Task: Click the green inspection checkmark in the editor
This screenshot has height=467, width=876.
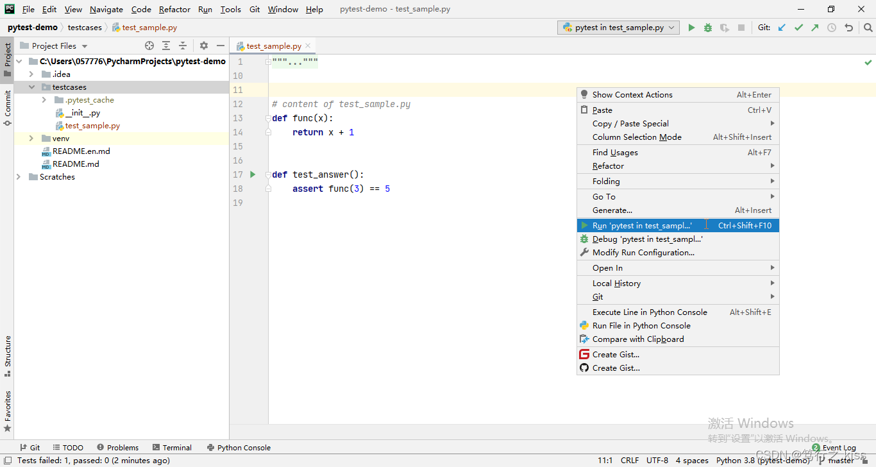Action: (868, 62)
